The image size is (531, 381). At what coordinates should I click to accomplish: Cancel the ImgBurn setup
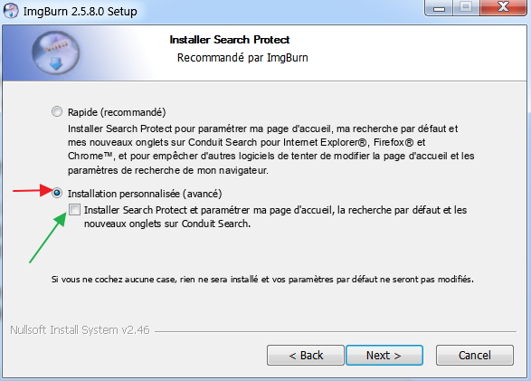475,356
